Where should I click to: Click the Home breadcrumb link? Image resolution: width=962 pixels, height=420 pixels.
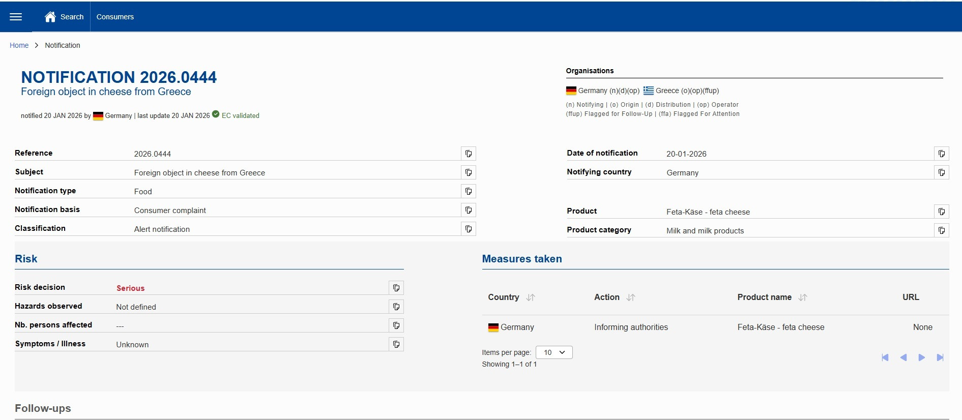pos(19,45)
